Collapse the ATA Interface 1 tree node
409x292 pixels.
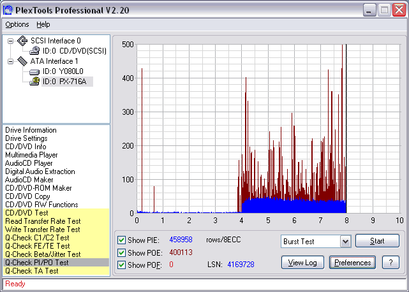[10, 62]
